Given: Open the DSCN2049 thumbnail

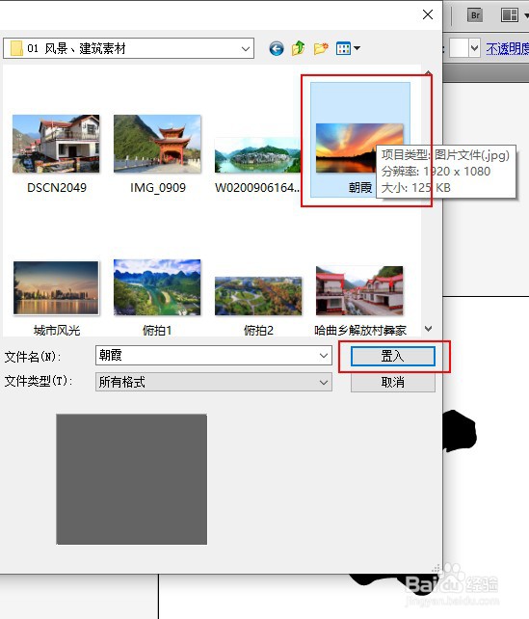Looking at the screenshot, I should 56,144.
